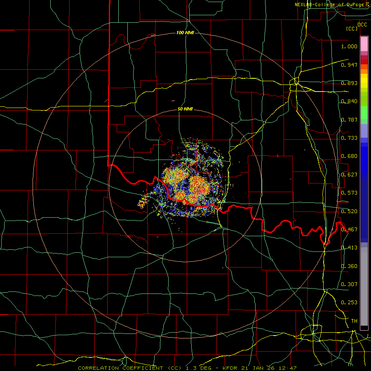Pick the red segment of the color bar
The width and height of the screenshot is (371, 371).
(364, 61)
